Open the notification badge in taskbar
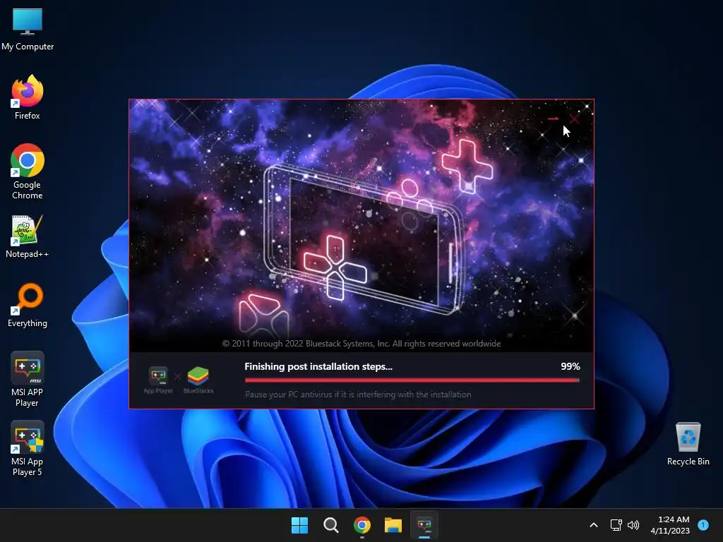The image size is (723, 542). [x=703, y=525]
